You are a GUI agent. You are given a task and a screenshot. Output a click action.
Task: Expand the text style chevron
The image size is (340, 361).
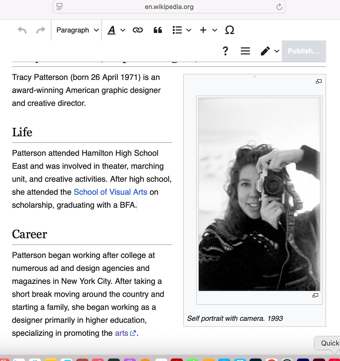(x=123, y=30)
